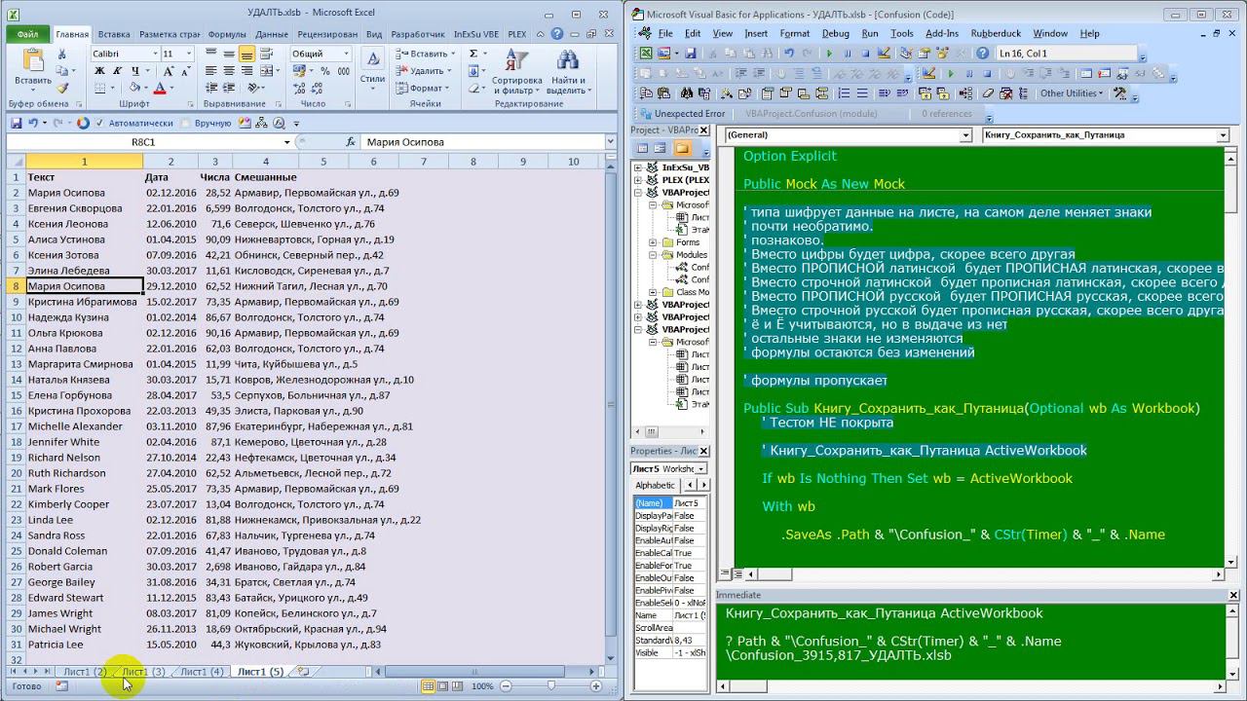Switch to the Лист1 (3) sheet tab

coord(143,672)
